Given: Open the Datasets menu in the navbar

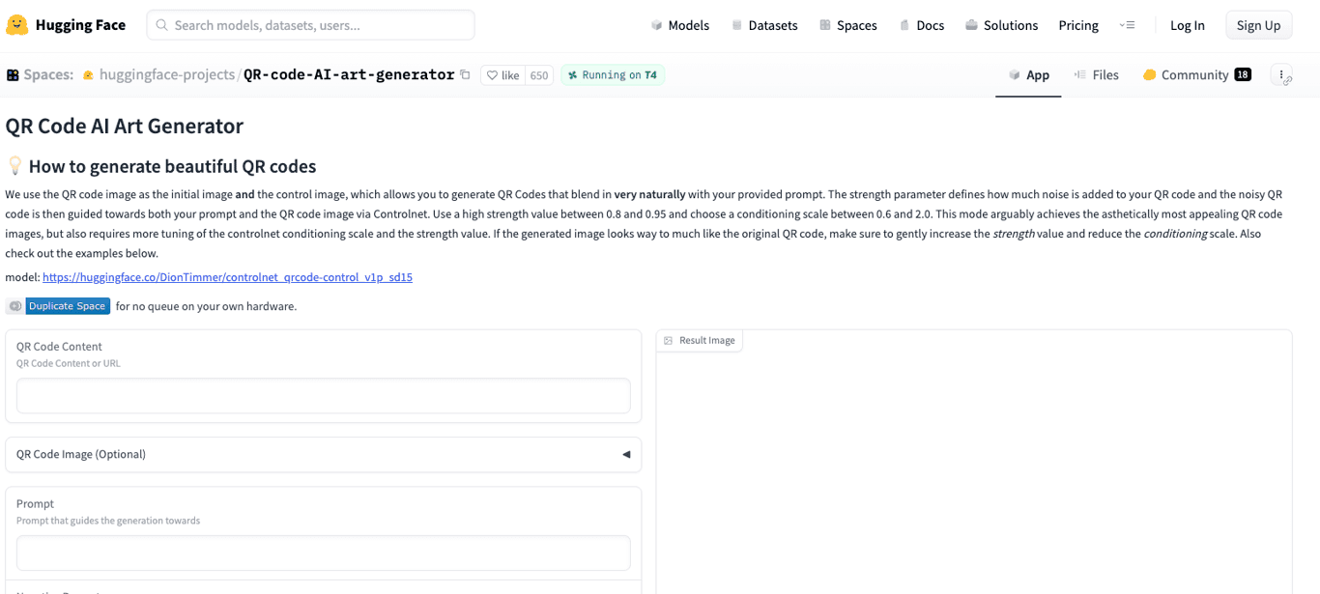Looking at the screenshot, I should coord(771,25).
